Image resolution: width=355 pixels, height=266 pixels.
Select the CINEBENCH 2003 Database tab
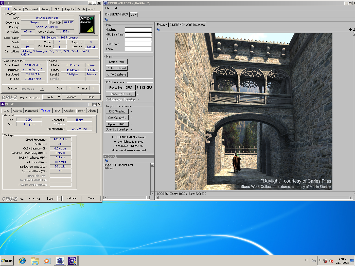(x=187, y=25)
